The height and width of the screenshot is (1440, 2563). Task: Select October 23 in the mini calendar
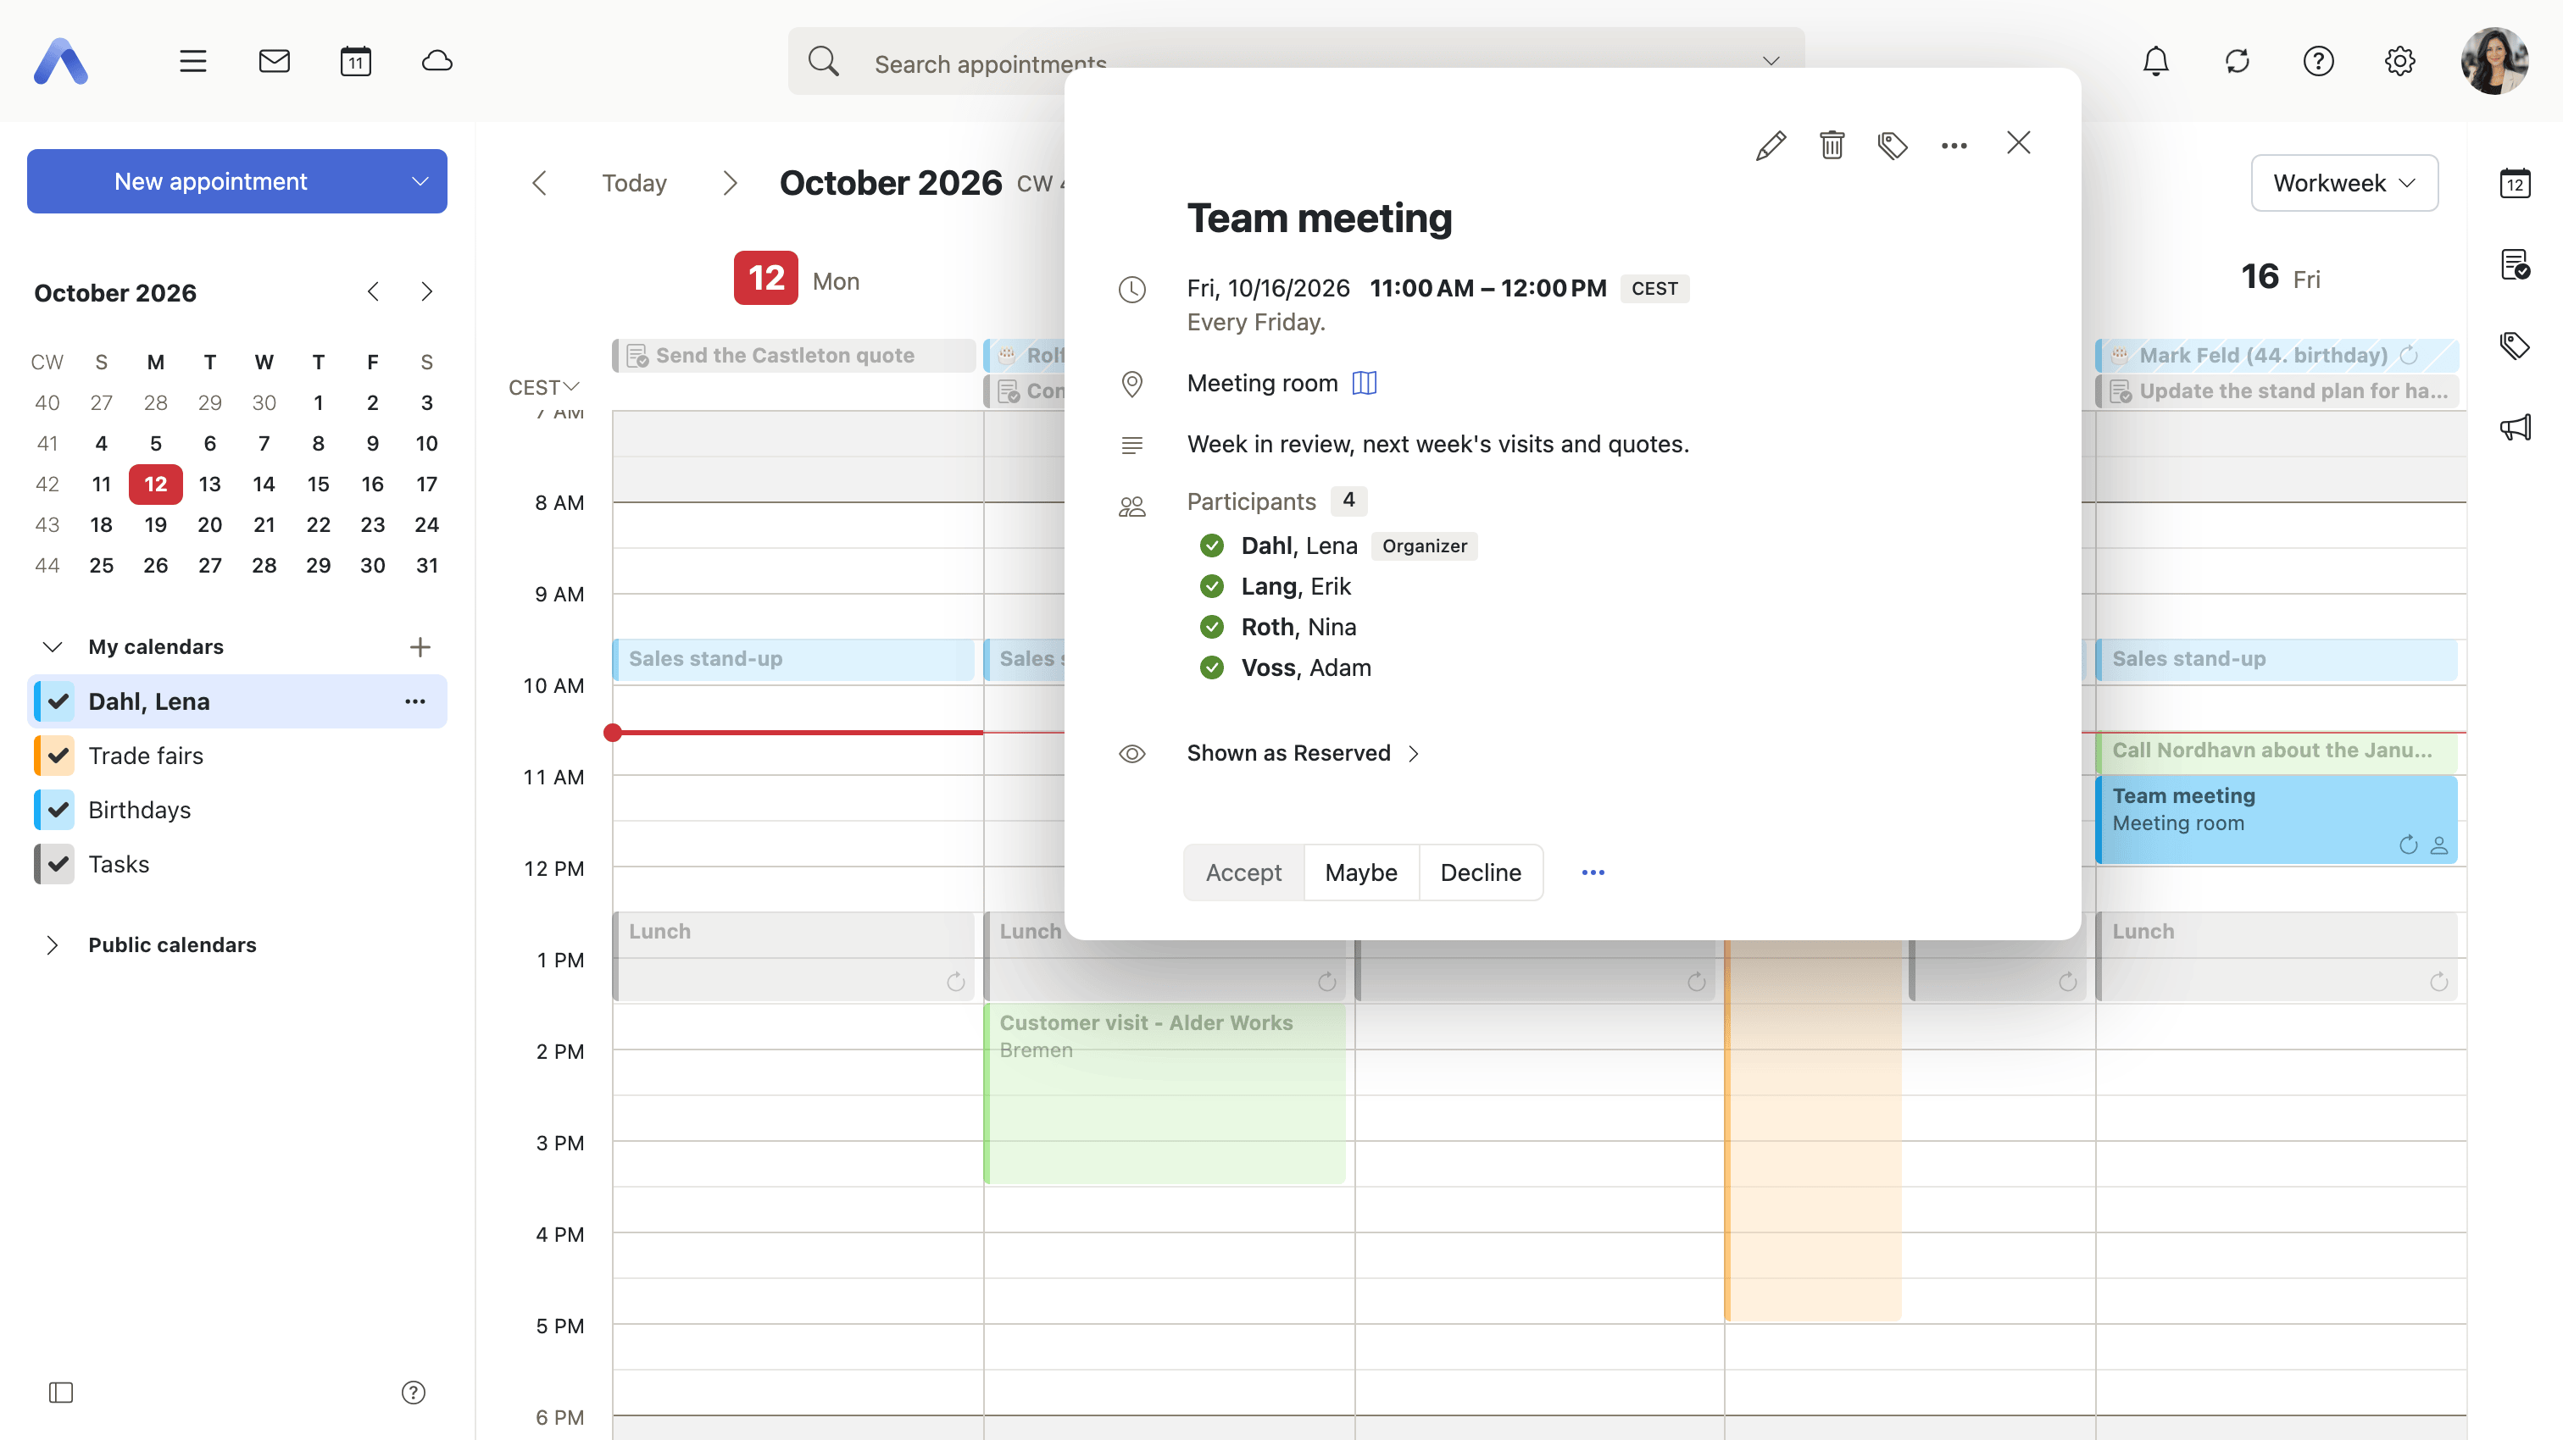point(372,524)
